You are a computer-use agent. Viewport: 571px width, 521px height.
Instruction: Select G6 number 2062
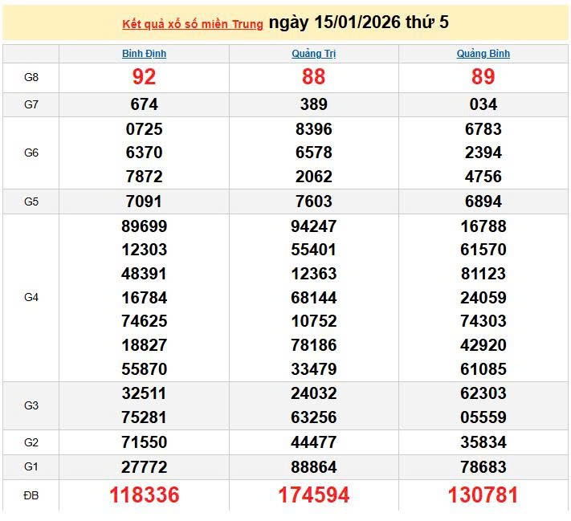click(x=313, y=177)
